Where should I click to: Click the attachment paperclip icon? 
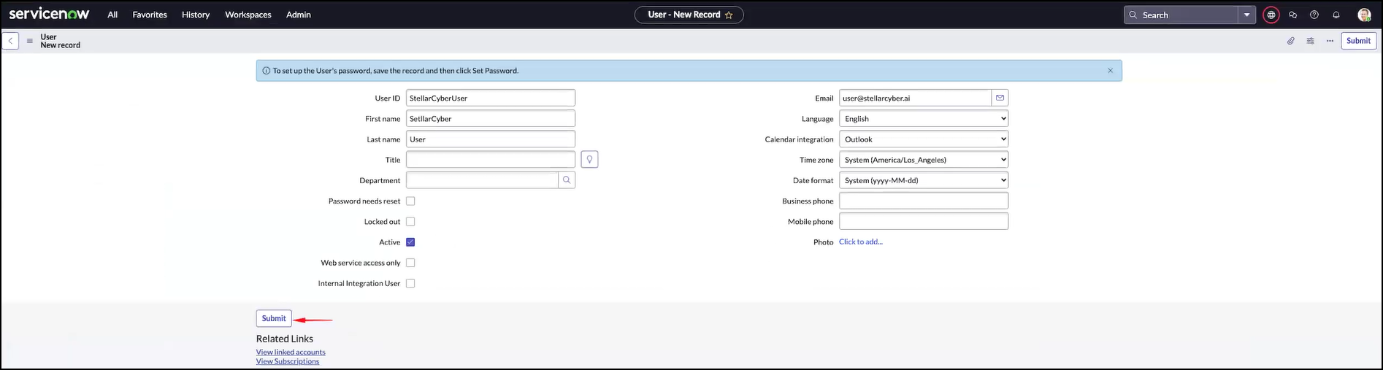click(x=1290, y=41)
